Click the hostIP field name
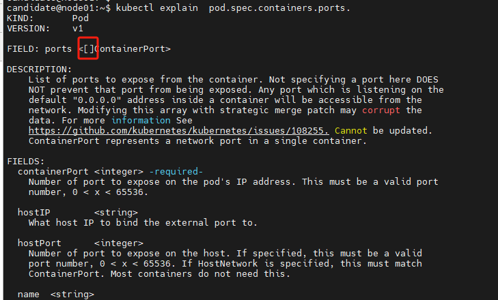The width and height of the screenshot is (498, 300). pyautogui.click(x=33, y=212)
